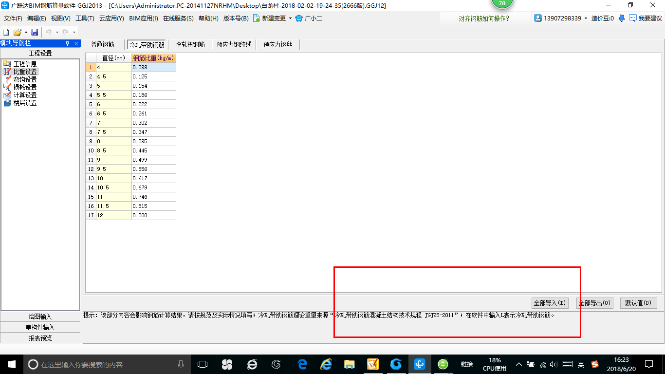This screenshot has height=374, width=665.
Task: Click the 全部导出(O) button
Action: [x=594, y=303]
